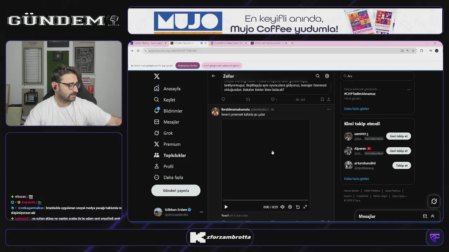Open Premium page

click(167, 144)
